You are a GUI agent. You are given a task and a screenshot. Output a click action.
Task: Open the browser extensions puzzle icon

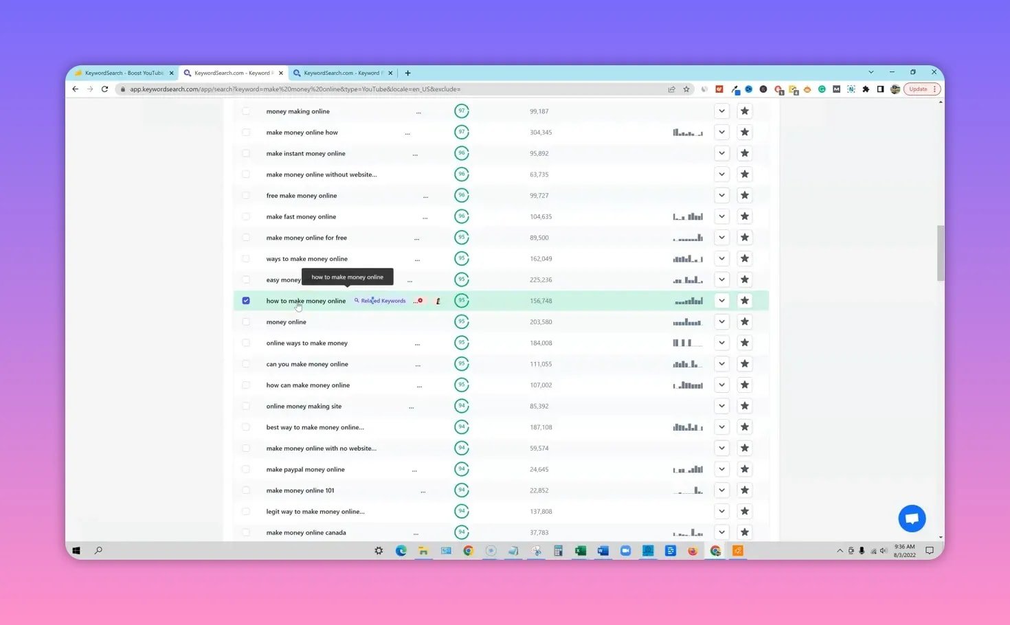coord(866,89)
